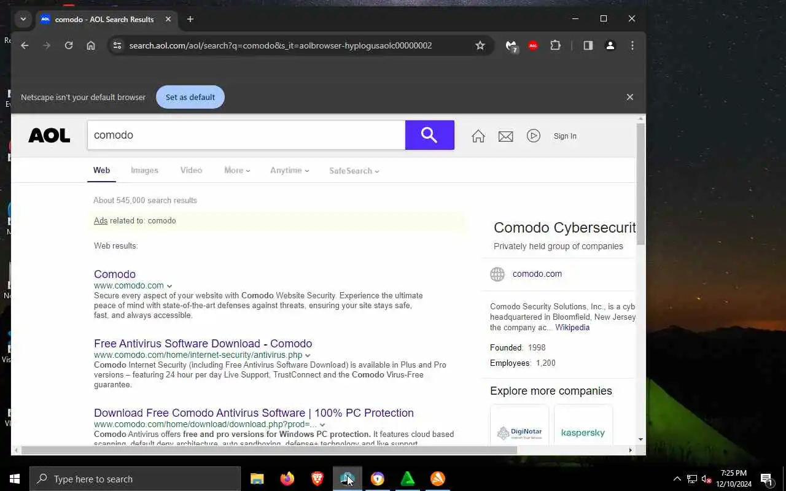Open Free Antivirus Software Download result

[203, 344]
